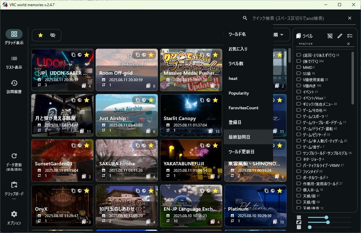Image resolution: width=361 pixels, height=233 pixels.
Task: Open UDON-SABER world card
Action: click(x=63, y=70)
